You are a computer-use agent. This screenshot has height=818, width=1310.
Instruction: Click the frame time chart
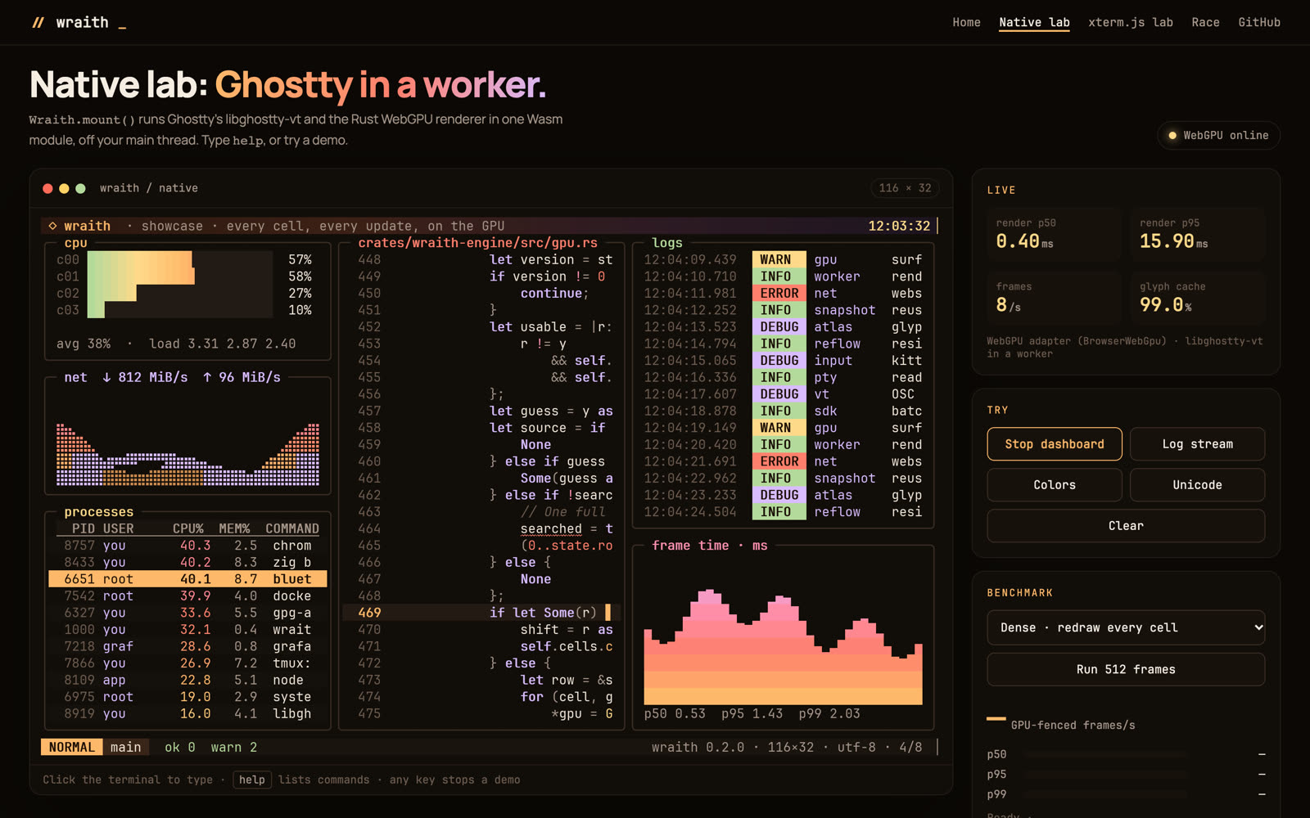click(x=784, y=646)
